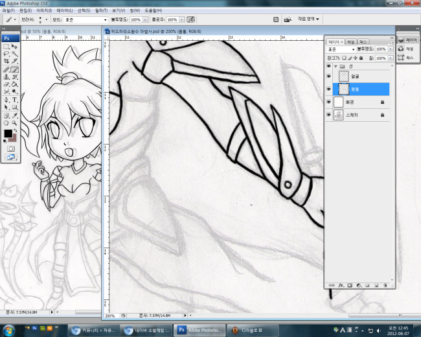Toggle visibility of the 배경 layer

(328, 102)
